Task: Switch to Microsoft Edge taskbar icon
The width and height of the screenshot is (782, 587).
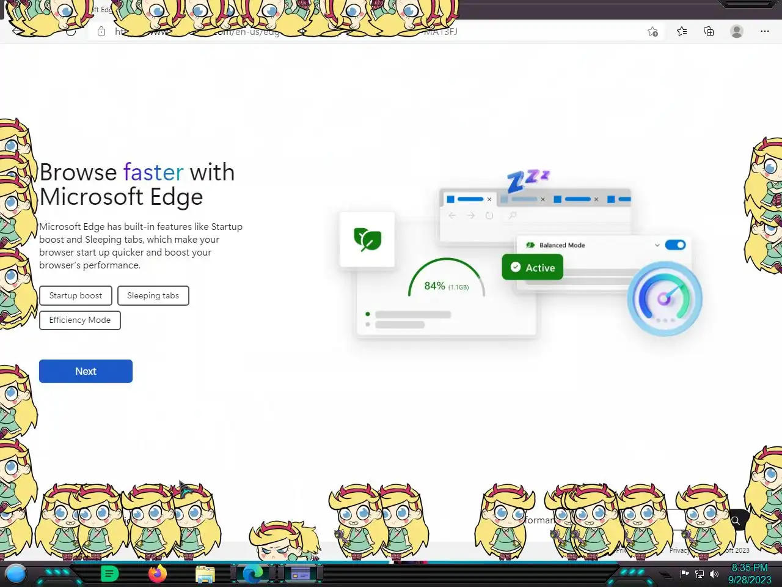Action: click(253, 574)
